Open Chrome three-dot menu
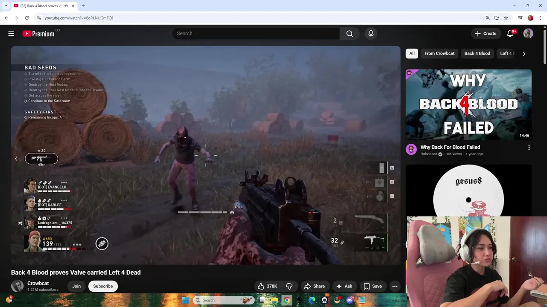 click(541, 18)
